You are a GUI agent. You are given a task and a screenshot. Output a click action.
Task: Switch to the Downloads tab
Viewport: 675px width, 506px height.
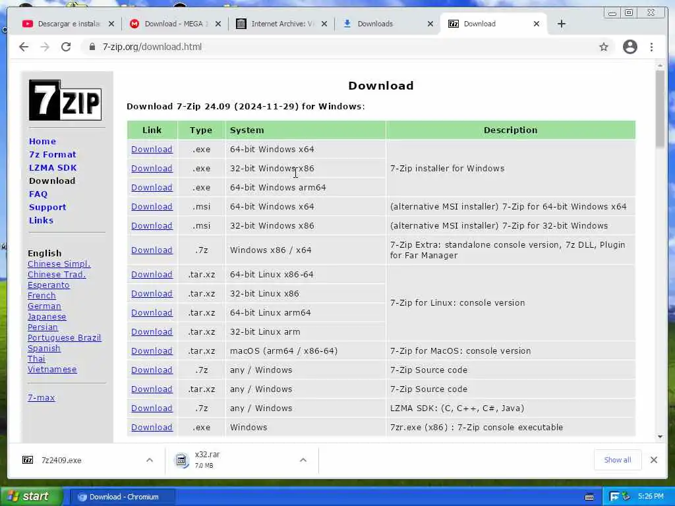pos(388,24)
